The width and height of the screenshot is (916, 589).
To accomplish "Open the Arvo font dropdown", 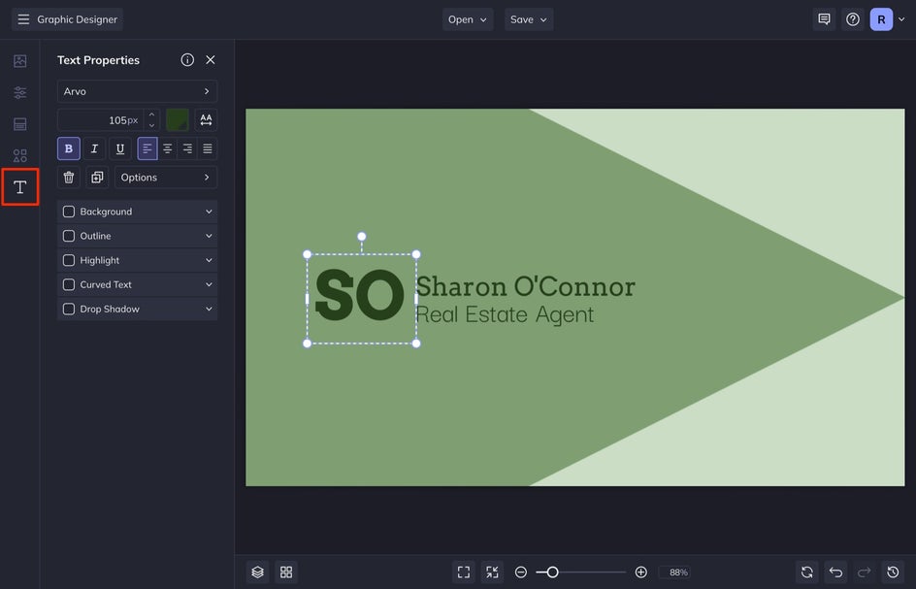I will click(137, 91).
